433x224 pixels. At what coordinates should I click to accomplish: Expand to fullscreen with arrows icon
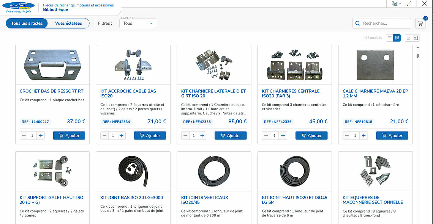coord(409,3)
